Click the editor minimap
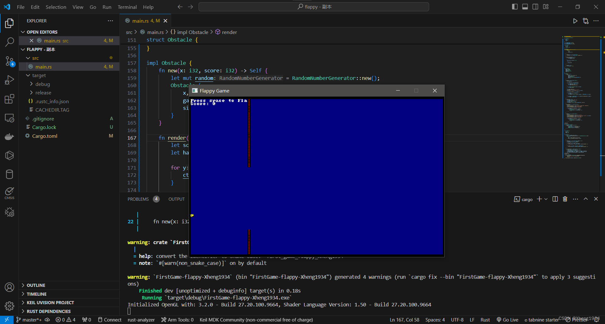 581,97
